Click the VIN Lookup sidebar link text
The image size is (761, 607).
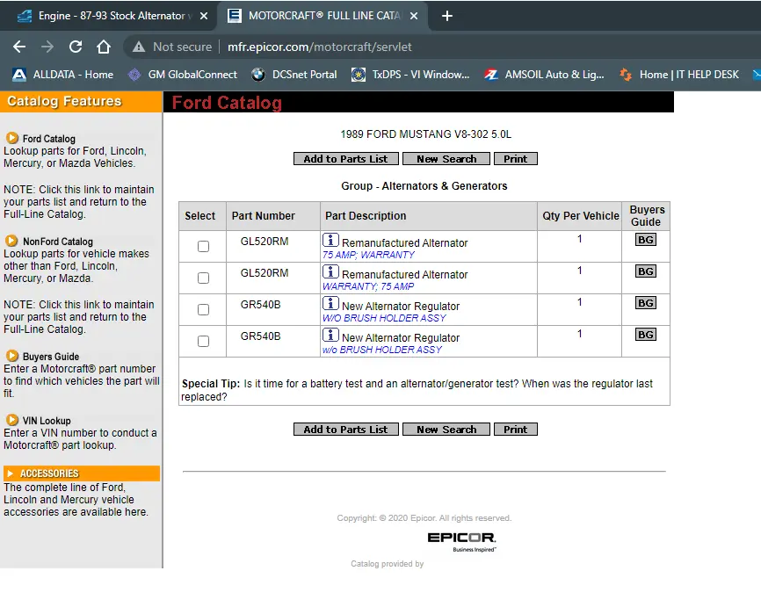47,421
